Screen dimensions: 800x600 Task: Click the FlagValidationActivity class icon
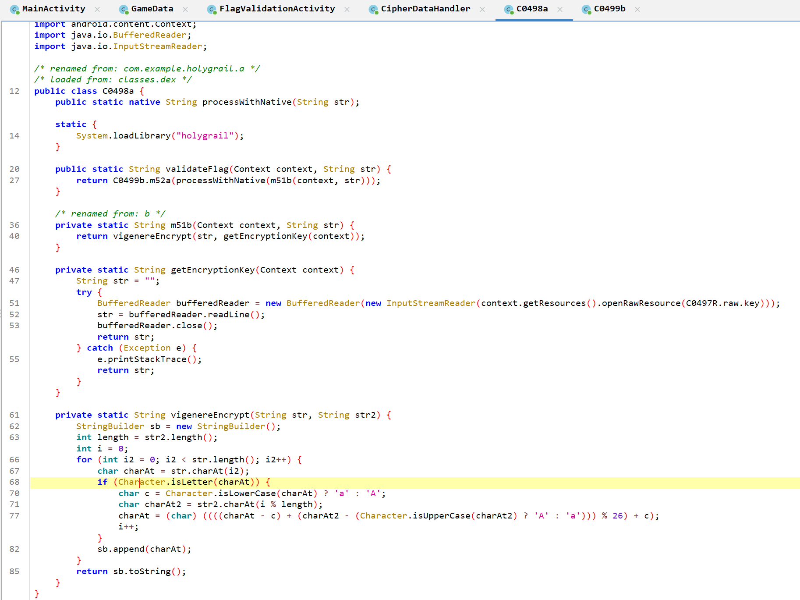[x=212, y=9]
